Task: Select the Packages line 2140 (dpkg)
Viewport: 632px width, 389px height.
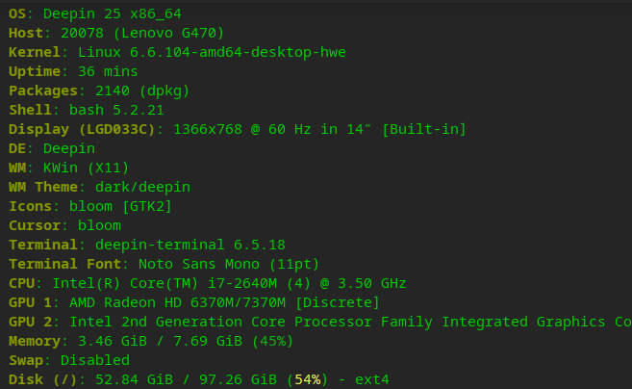Action: (x=99, y=91)
